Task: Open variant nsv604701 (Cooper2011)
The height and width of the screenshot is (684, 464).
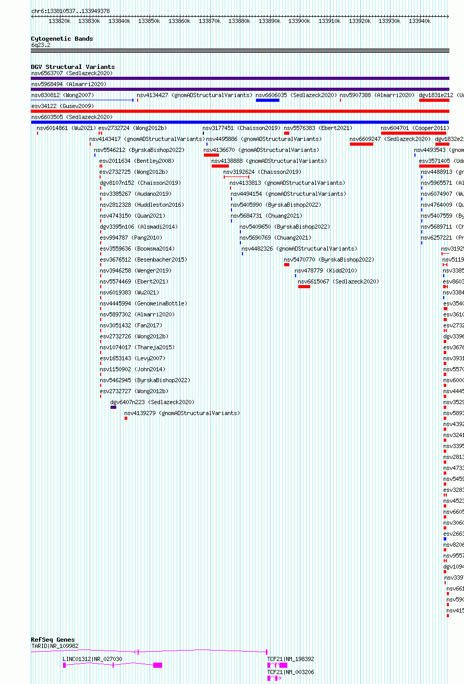Action: [x=414, y=128]
